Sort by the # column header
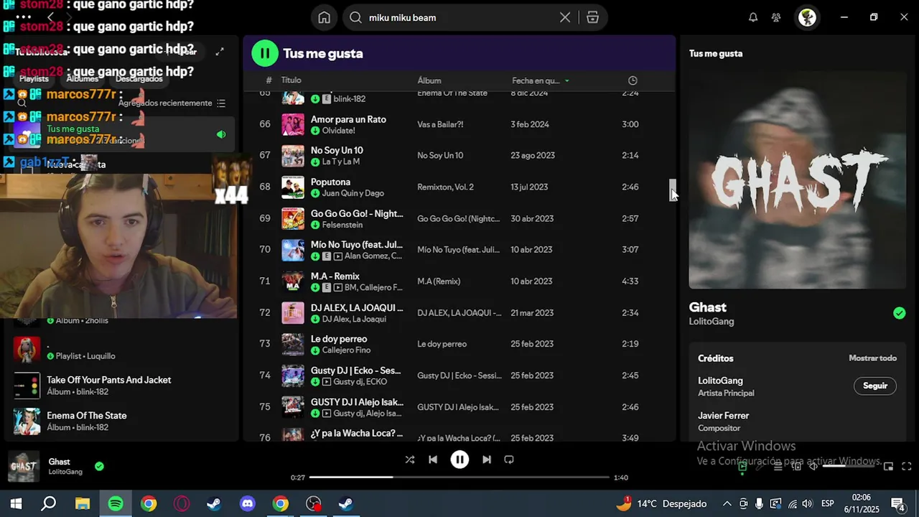The height and width of the screenshot is (517, 919). (269, 80)
